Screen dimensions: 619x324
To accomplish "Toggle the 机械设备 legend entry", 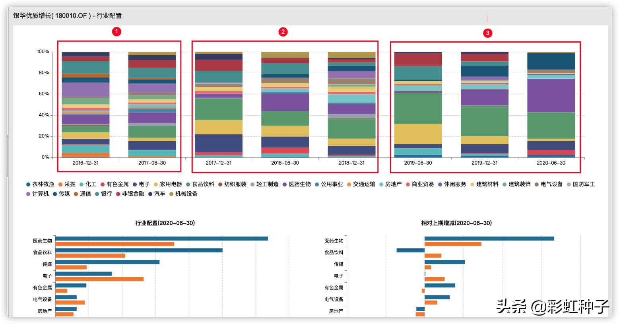I will 183,194.
